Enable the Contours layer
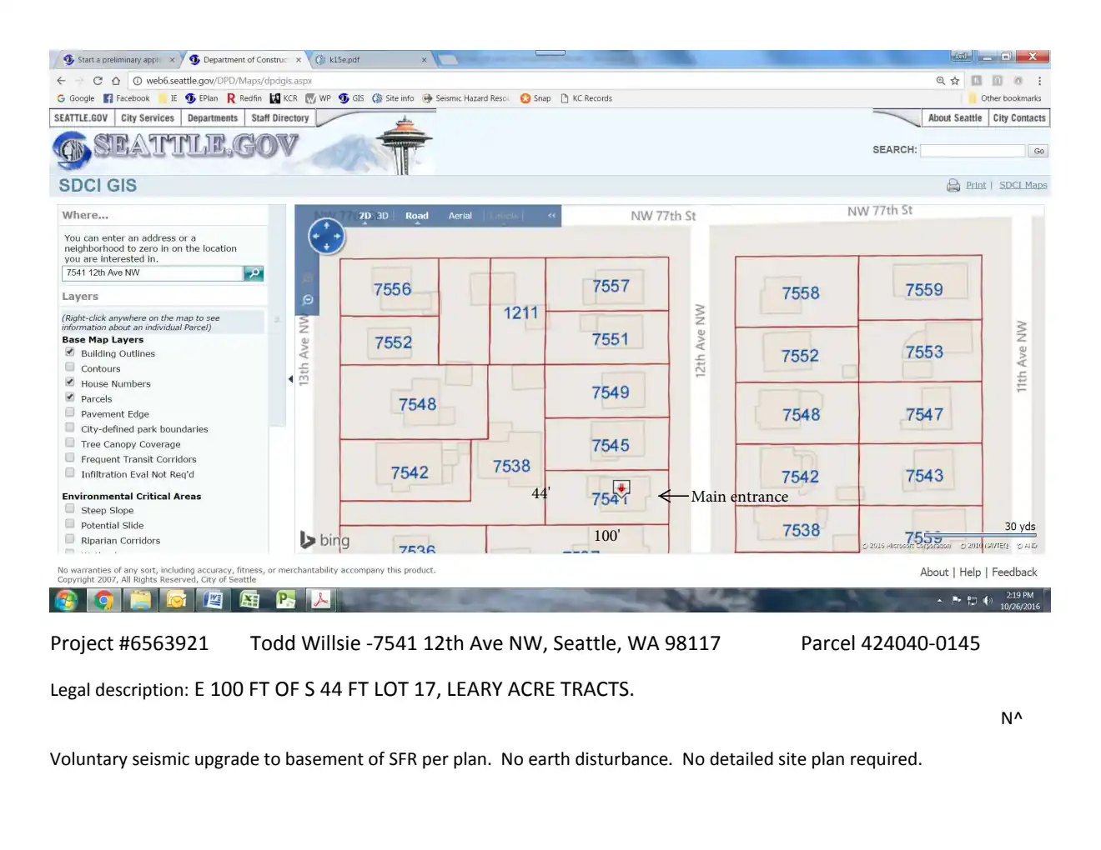Screen dimensions: 1101x850 70,367
